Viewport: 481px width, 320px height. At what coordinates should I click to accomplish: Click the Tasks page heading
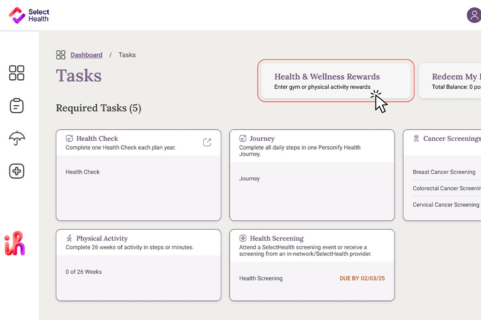(79, 75)
